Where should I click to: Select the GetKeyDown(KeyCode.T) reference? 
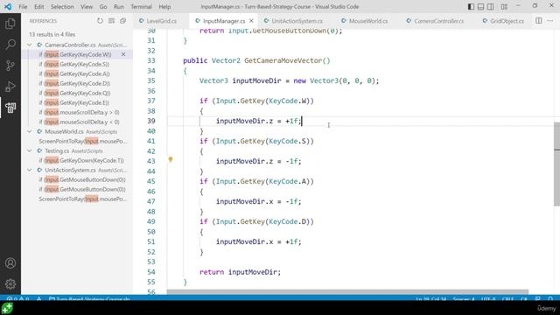81,161
